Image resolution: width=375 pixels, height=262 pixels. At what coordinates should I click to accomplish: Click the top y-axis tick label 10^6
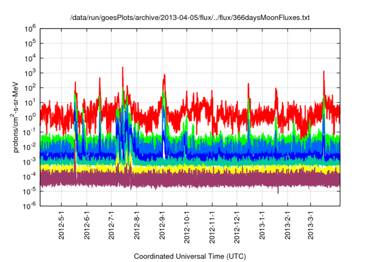[x=30, y=28]
